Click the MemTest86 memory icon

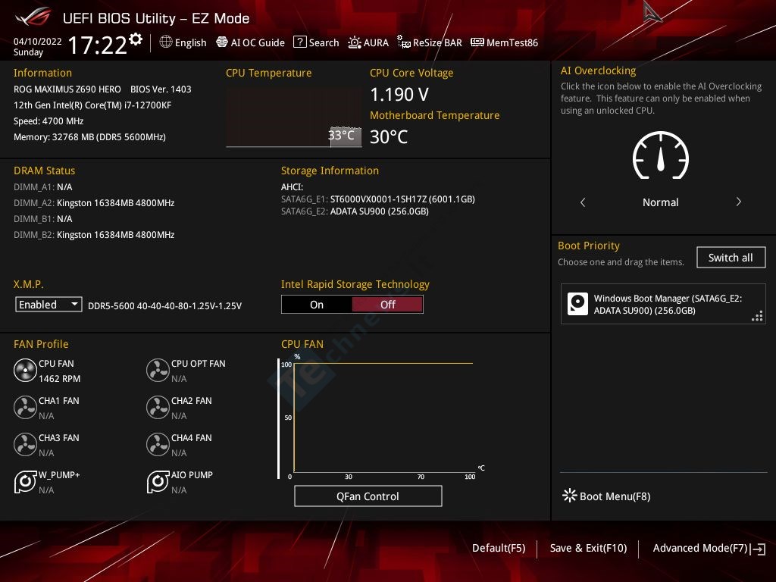point(477,42)
